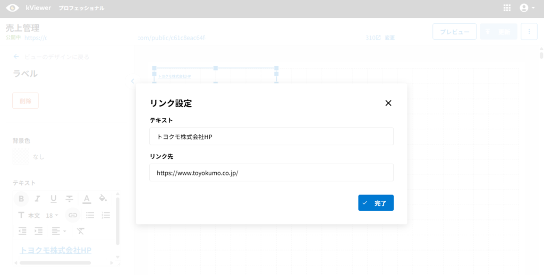Click the 完了 button
Screen dimensions: 544x275
[376, 203]
